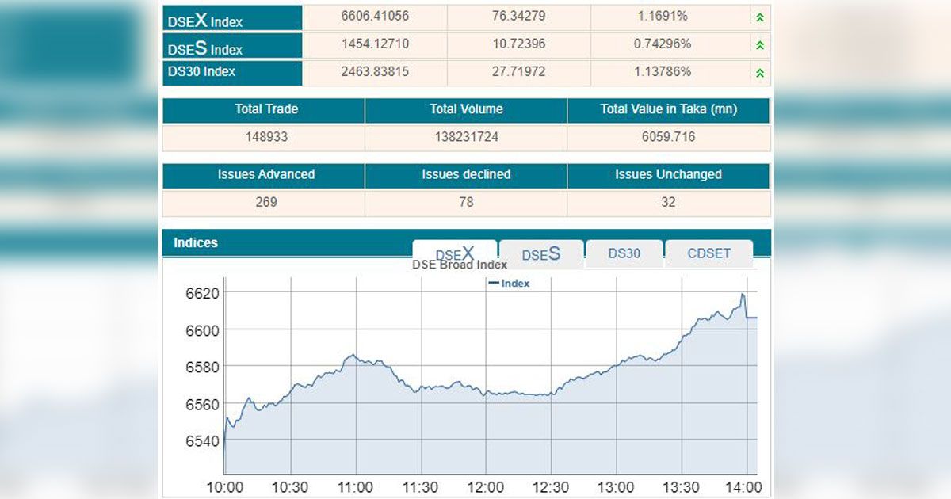Select DSEX value 6606.41056
The image size is (951, 499).
pyautogui.click(x=375, y=16)
